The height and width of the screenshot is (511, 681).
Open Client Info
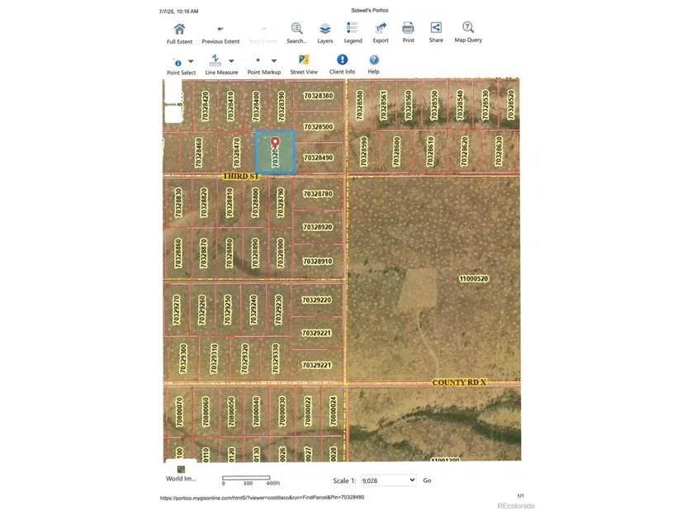[342, 61]
